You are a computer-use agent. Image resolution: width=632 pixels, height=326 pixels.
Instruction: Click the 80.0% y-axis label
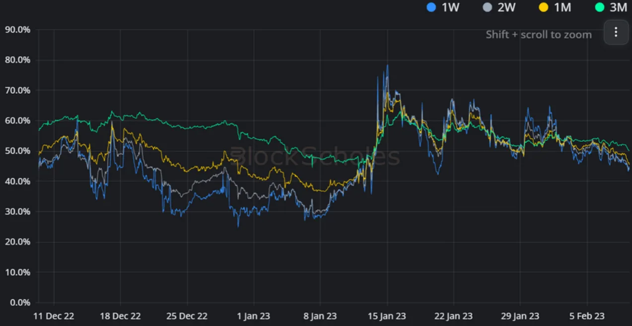tap(17, 60)
